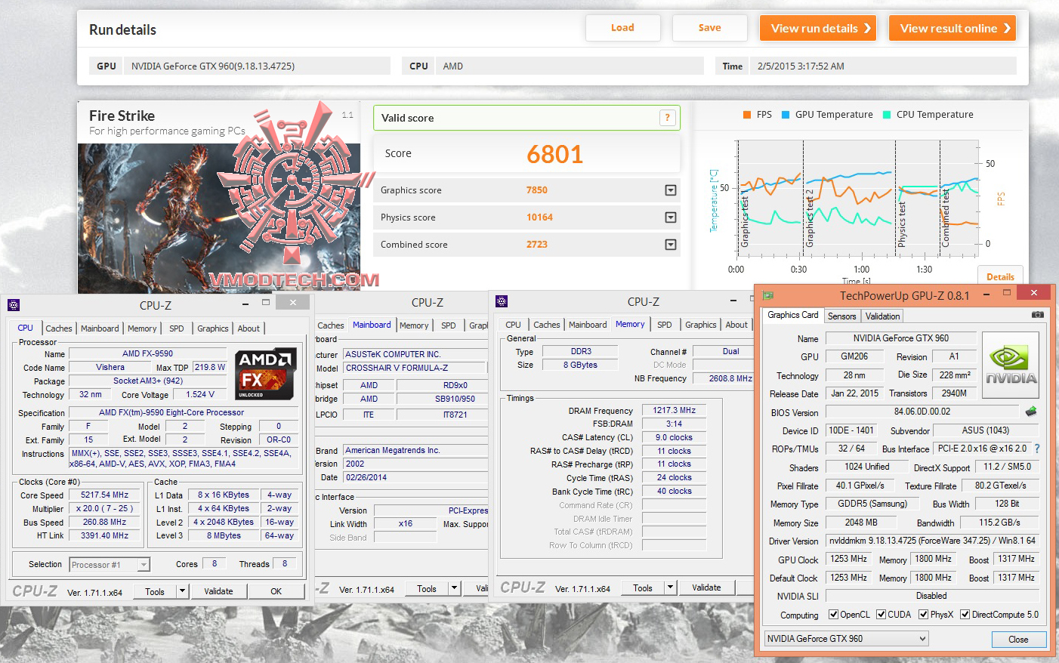Open the Validation tab in GPU-Z
Image resolution: width=1059 pixels, height=663 pixels.
click(882, 316)
